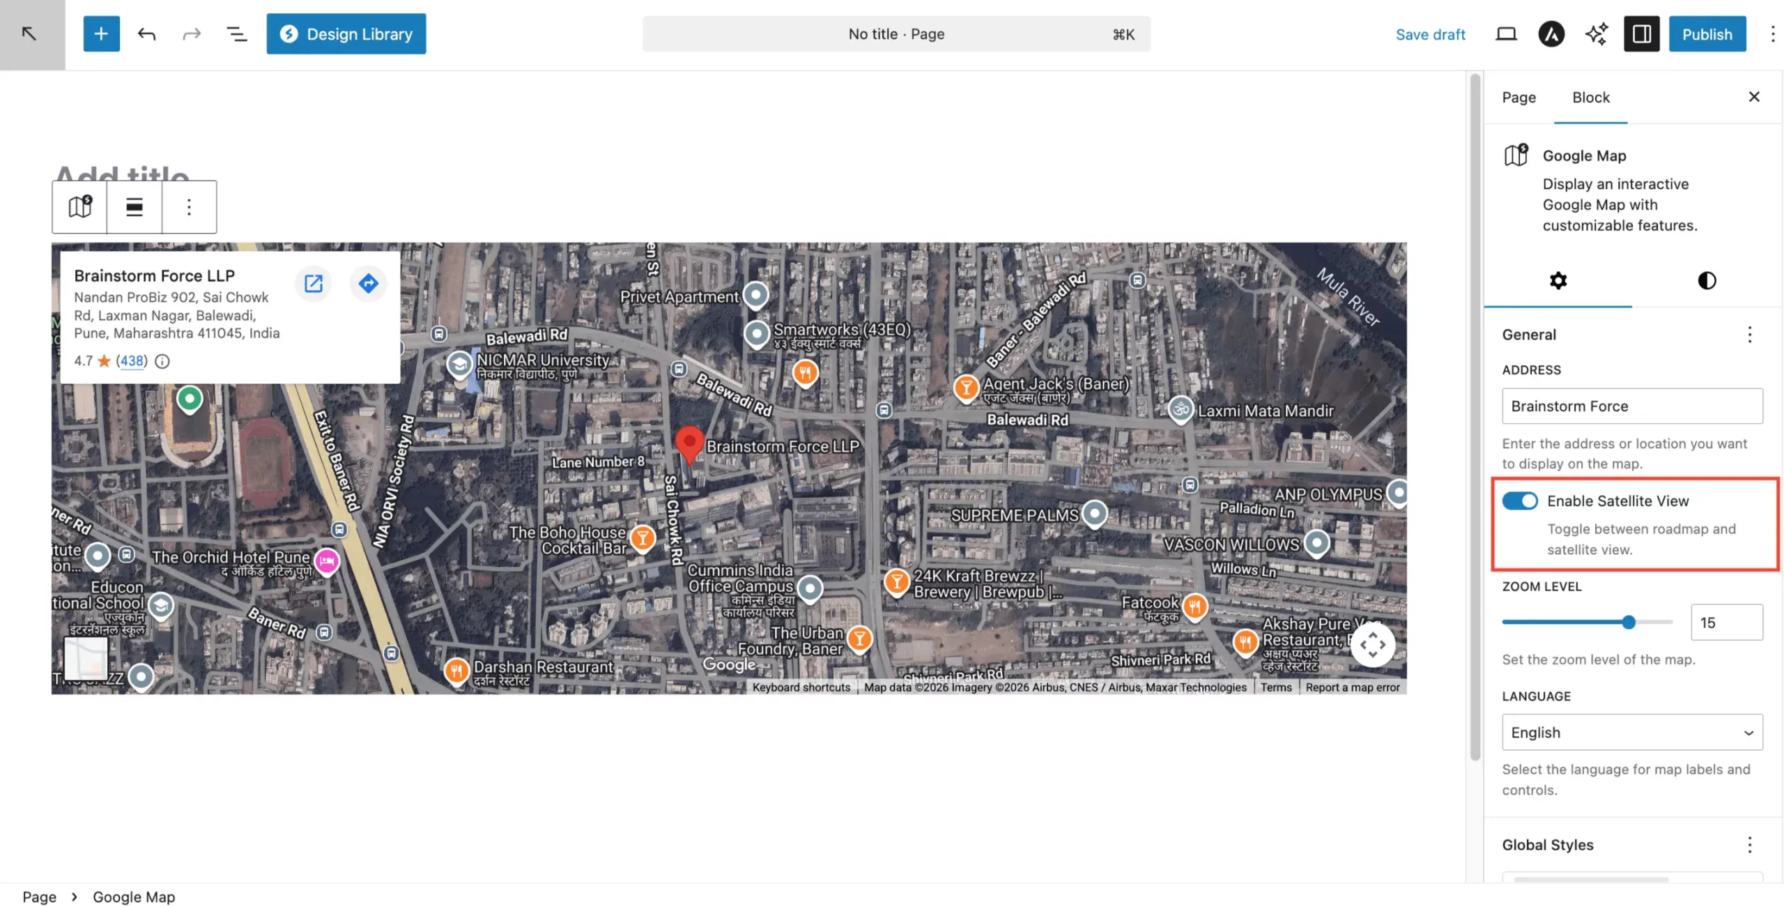This screenshot has height=907, width=1784.
Task: Switch to the Page tab
Action: pyautogui.click(x=1518, y=97)
